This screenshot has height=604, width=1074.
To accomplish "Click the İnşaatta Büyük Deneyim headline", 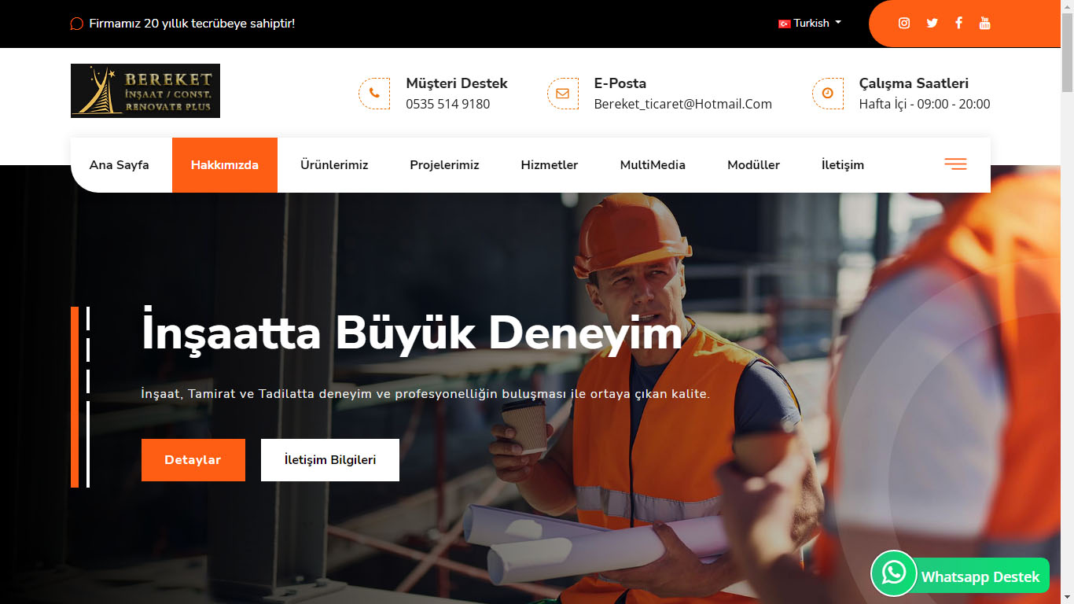I will pyautogui.click(x=412, y=332).
